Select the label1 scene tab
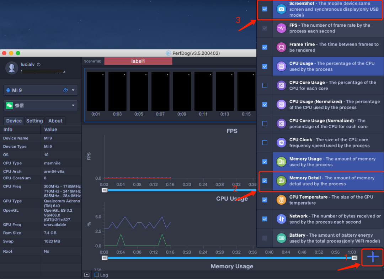 coord(138,61)
